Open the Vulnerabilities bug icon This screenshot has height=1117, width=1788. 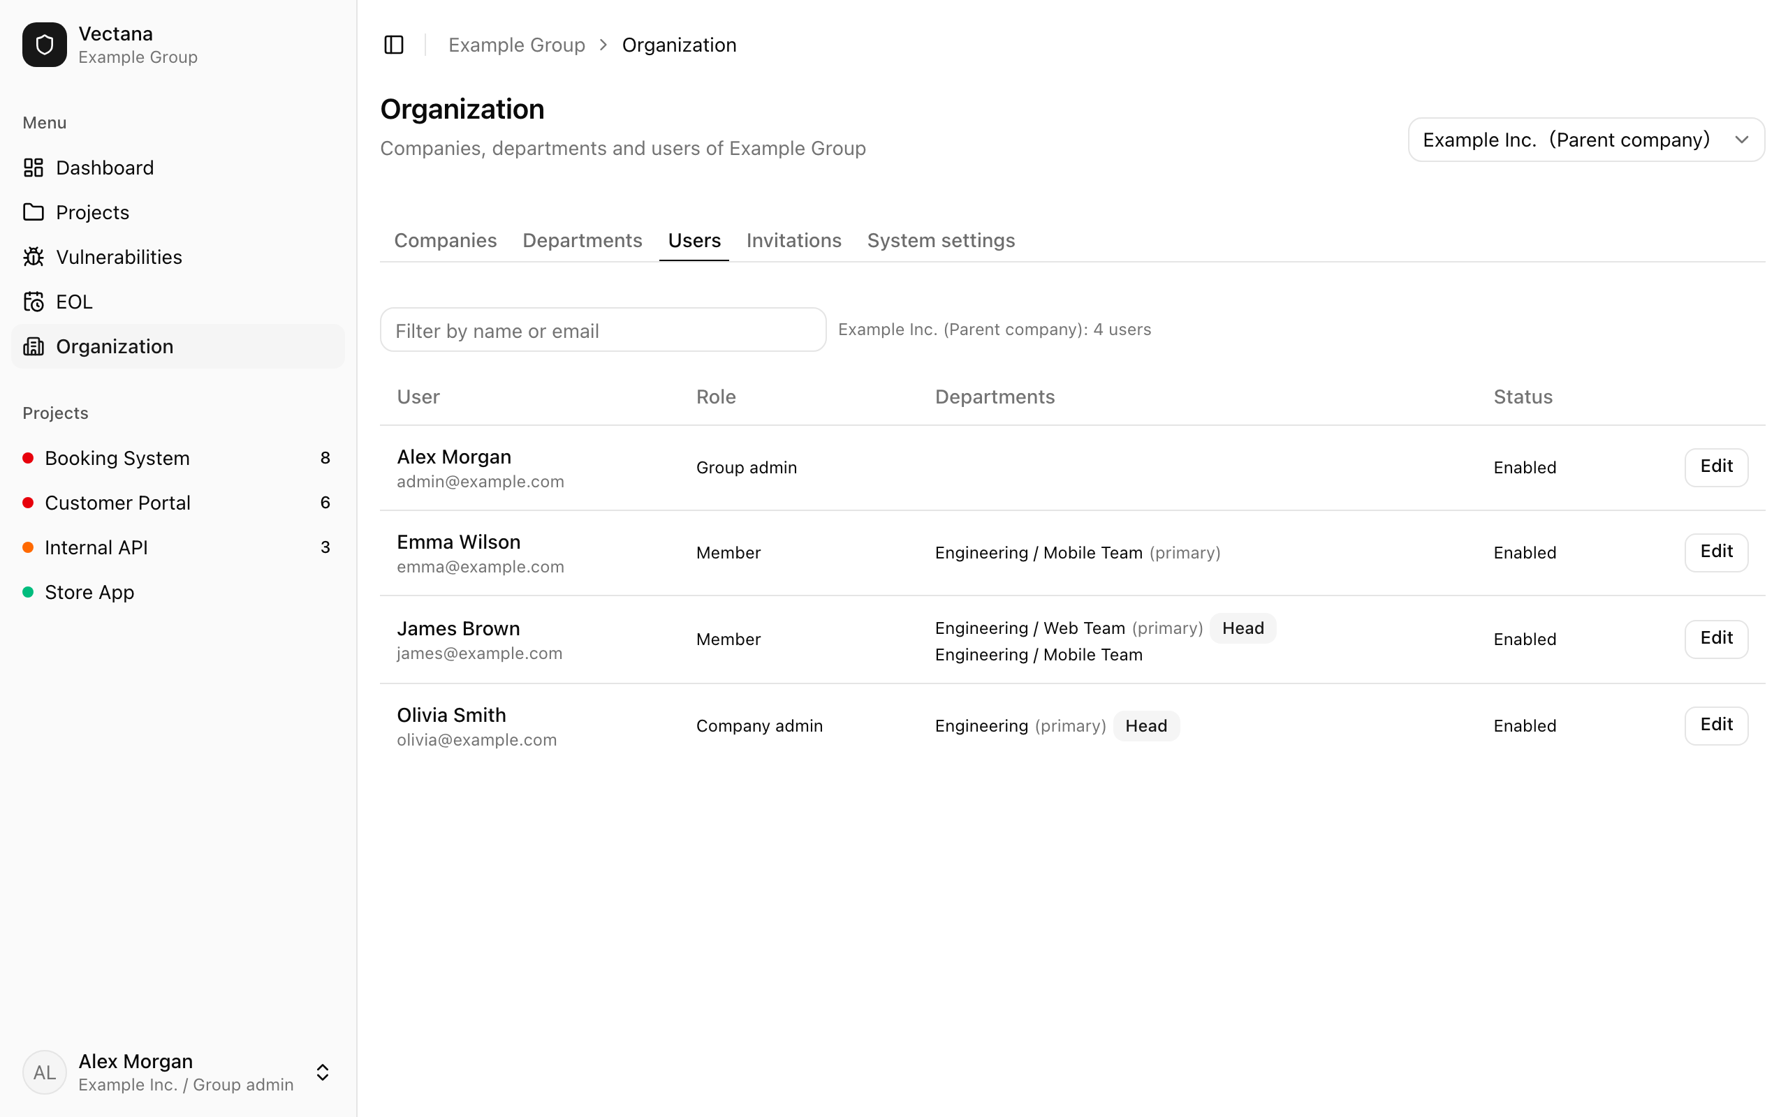tap(34, 257)
